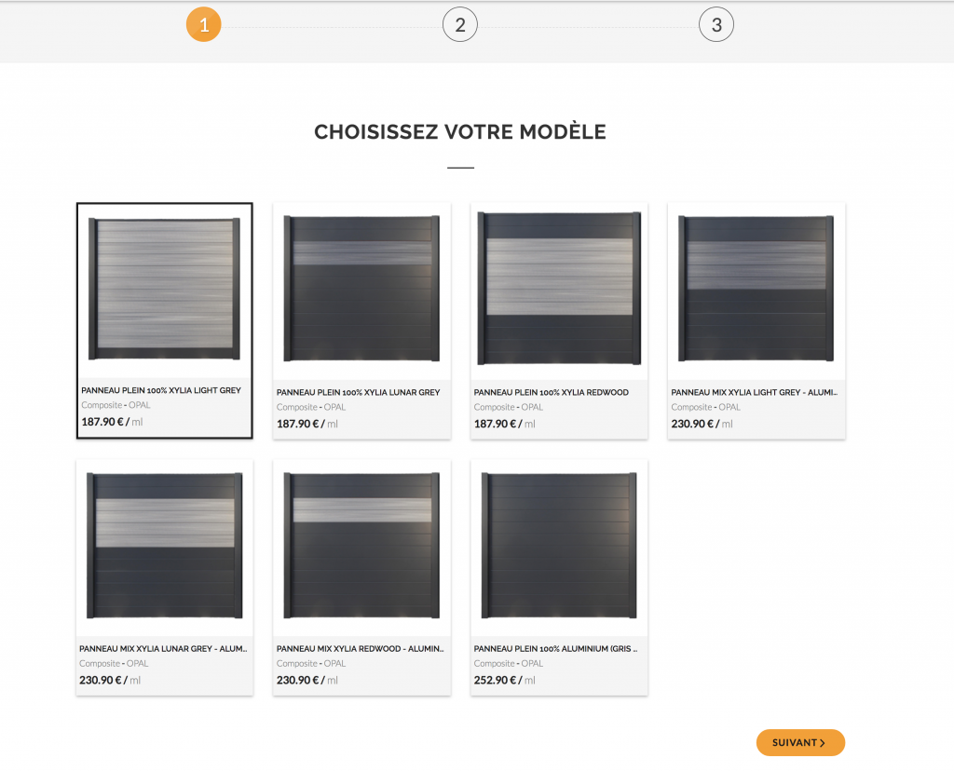
Task: Select Mix Xylia Light Grey aluminium image
Action: [756, 289]
